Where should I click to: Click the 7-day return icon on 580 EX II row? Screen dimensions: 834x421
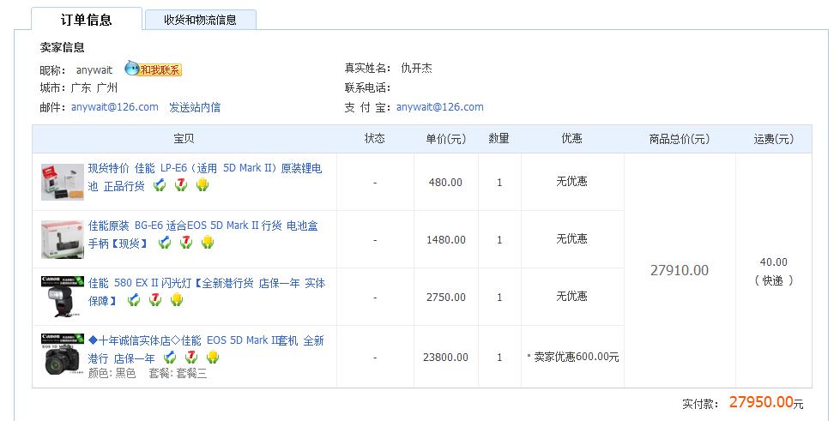coord(154,300)
